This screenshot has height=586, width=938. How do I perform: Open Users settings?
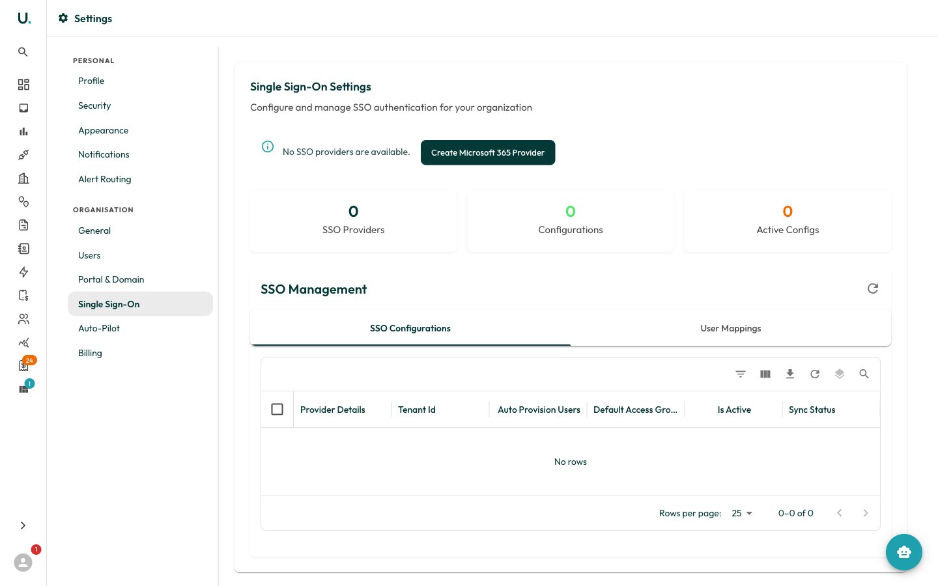pos(140,256)
